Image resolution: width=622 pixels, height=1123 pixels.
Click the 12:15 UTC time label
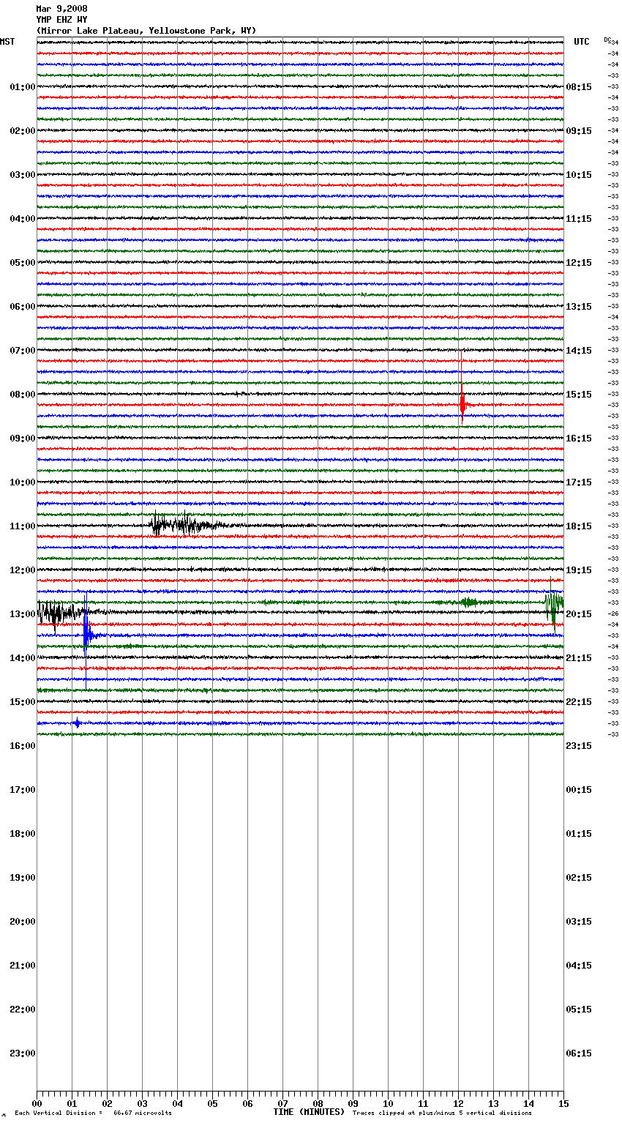click(579, 262)
